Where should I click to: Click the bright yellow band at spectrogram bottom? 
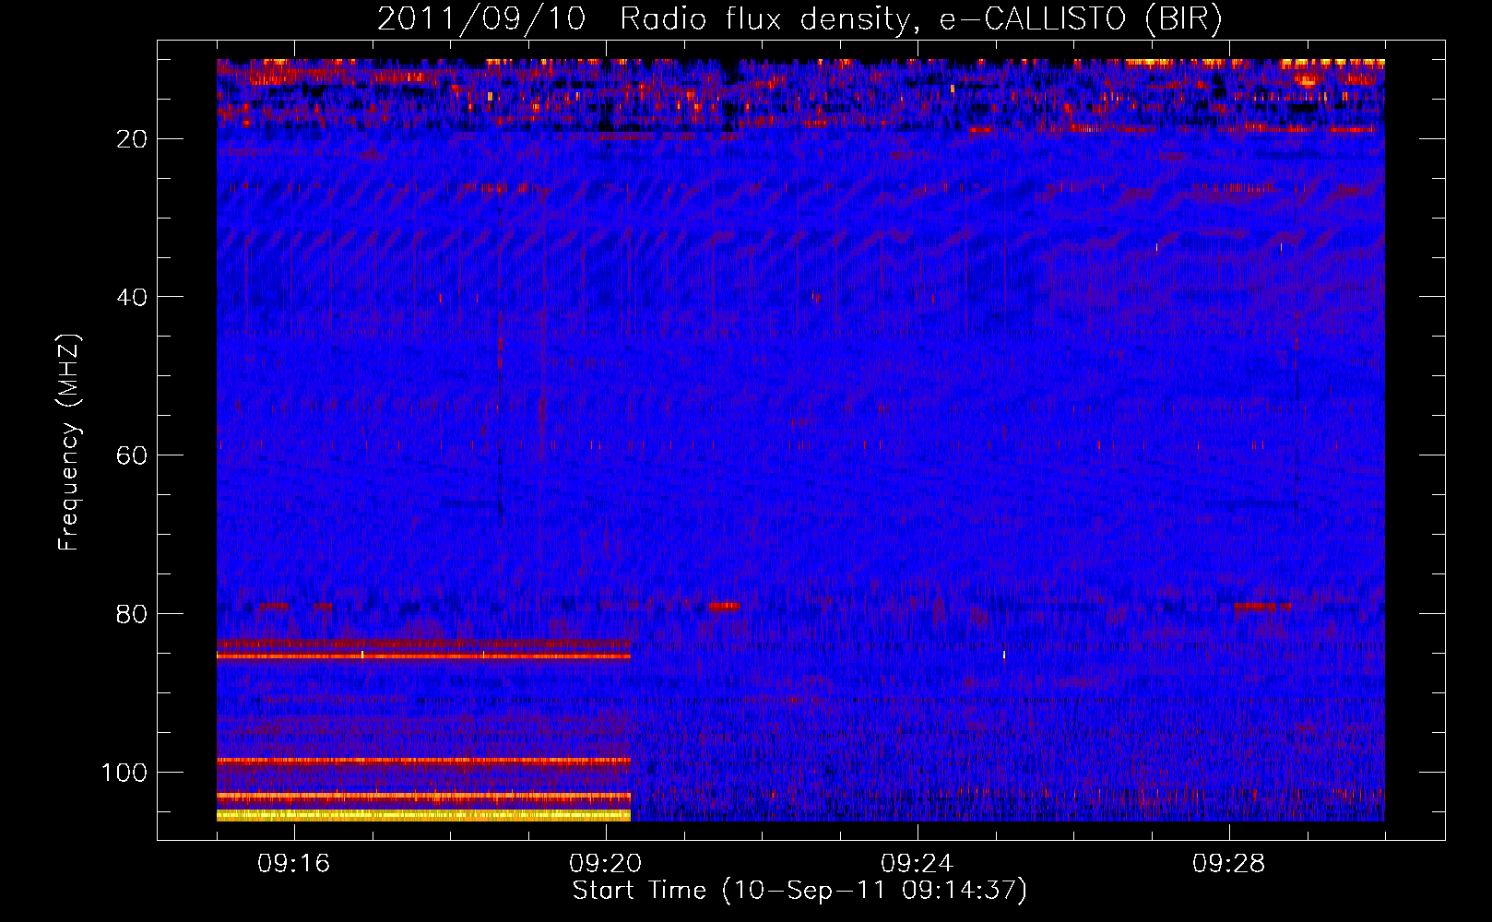pyautogui.click(x=424, y=815)
